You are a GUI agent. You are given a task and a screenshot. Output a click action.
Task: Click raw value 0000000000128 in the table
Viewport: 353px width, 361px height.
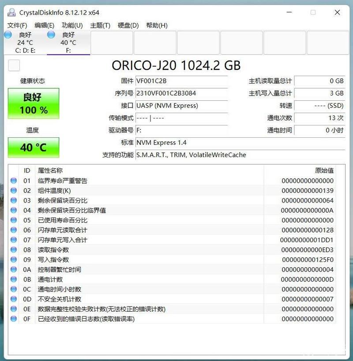tap(308, 230)
